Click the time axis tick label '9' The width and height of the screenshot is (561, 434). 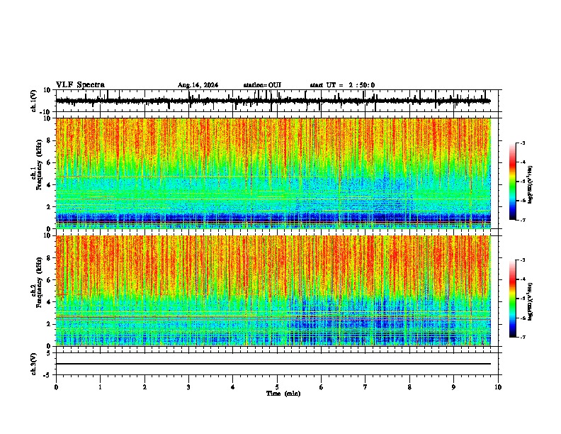(453, 387)
